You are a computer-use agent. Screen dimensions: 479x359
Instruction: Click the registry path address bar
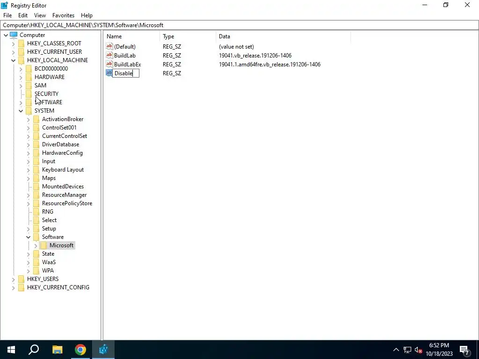tap(239, 25)
